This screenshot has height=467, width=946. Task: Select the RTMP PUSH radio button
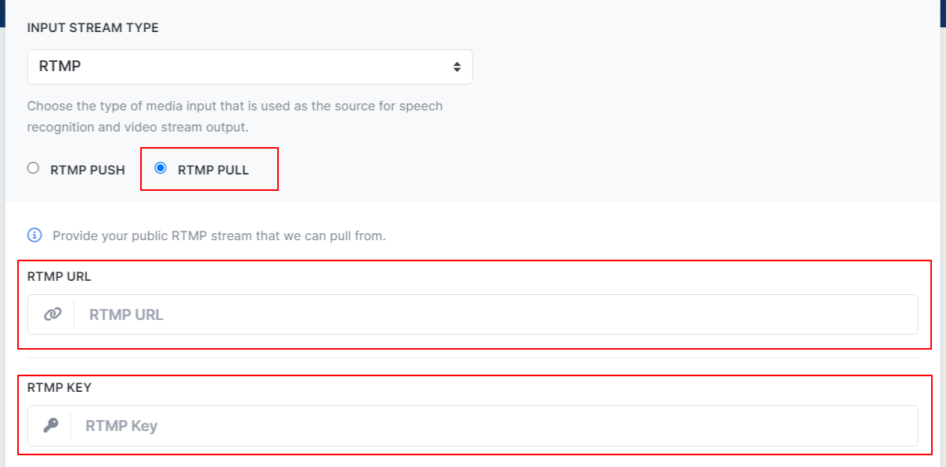pos(33,168)
